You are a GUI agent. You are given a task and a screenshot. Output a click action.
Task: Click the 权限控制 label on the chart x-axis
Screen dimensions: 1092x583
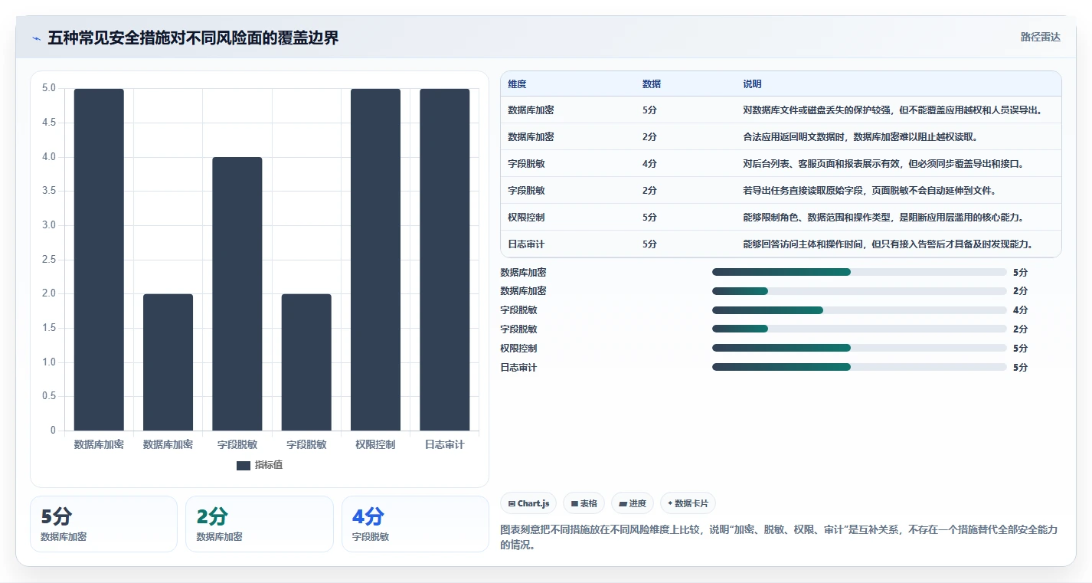coord(375,444)
